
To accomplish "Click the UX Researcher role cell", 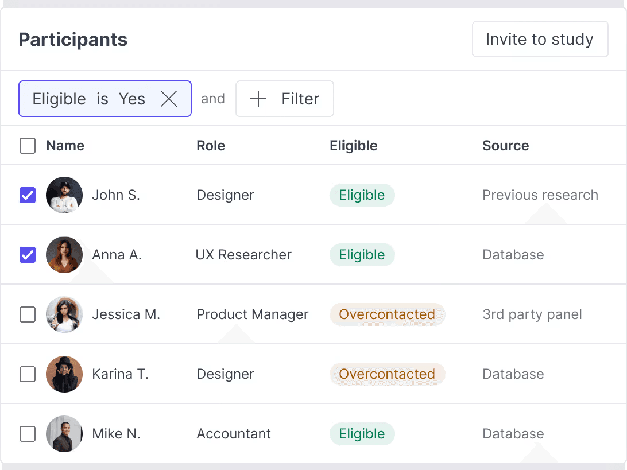I will point(243,255).
